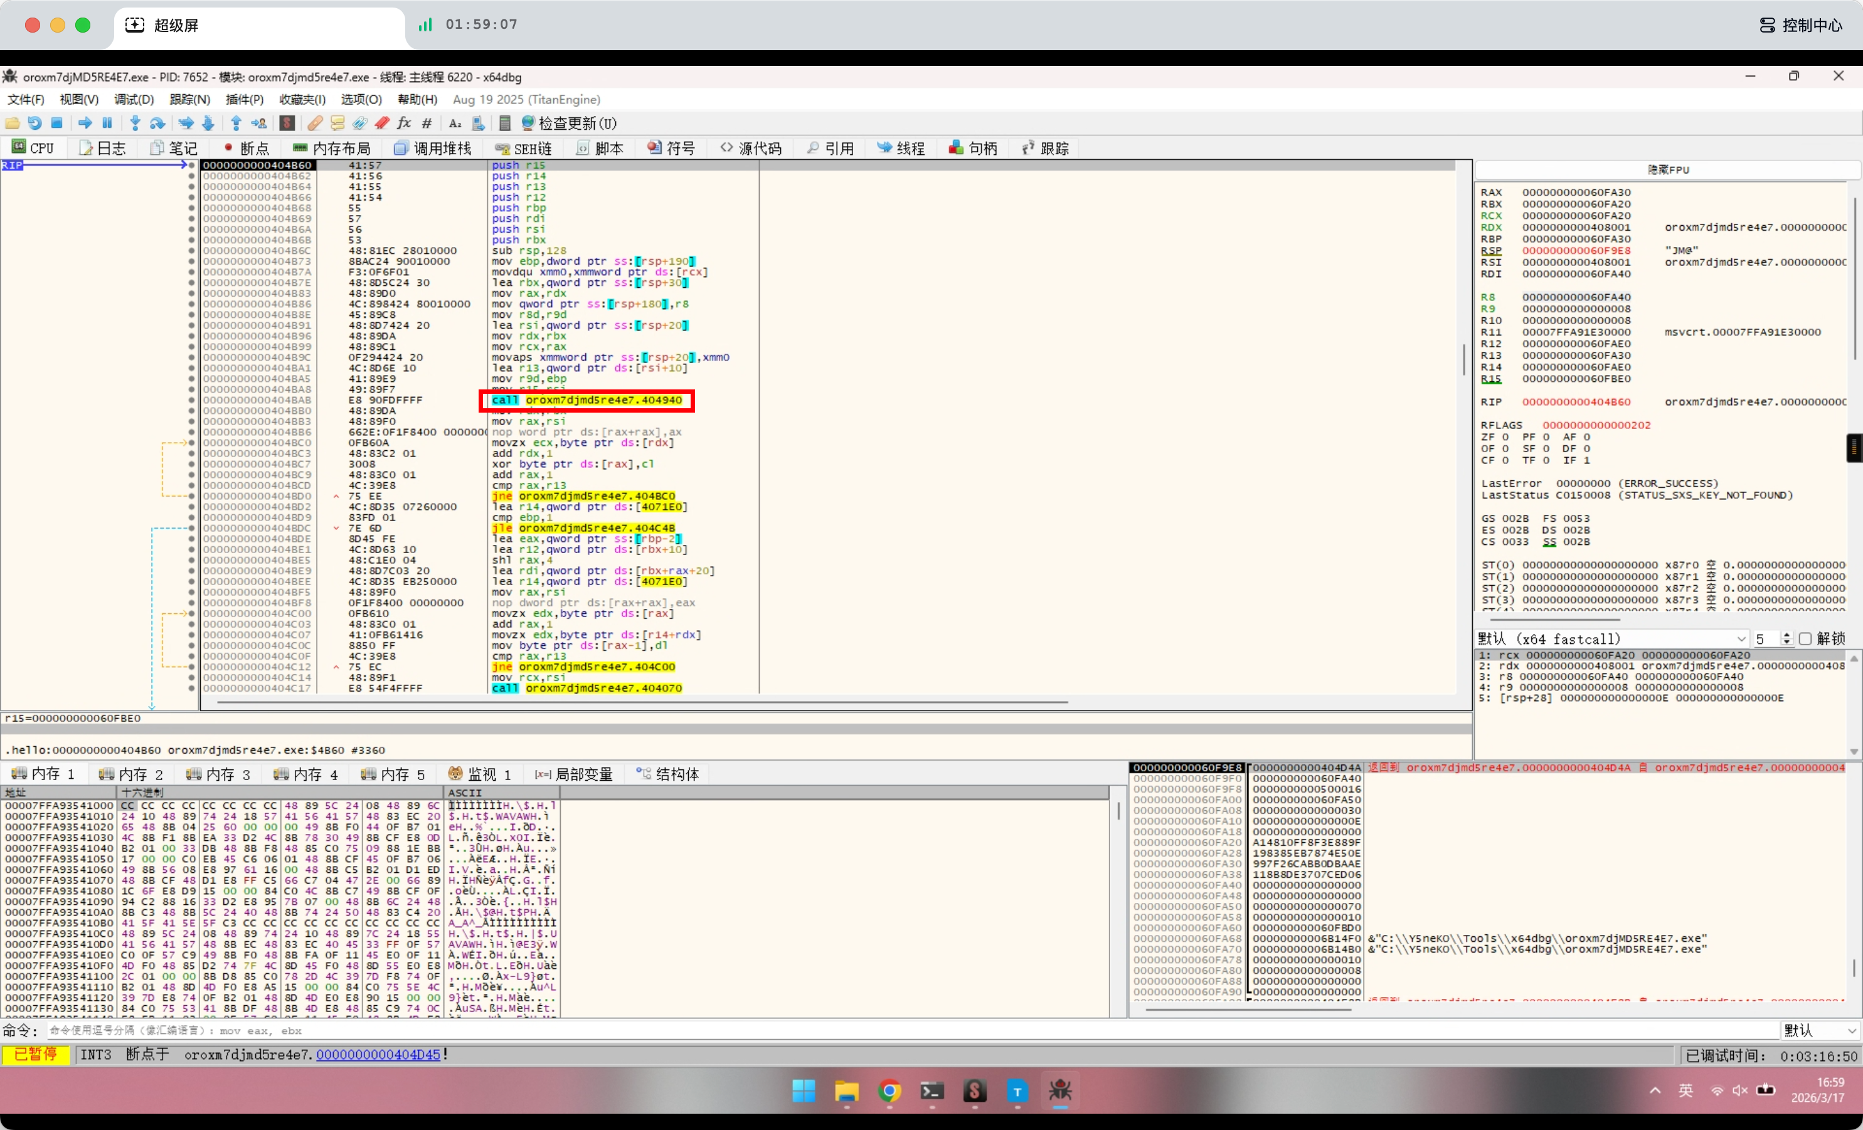The image size is (1863, 1130).
Task: Click the 000000000404D45 address link
Action: (377, 1054)
